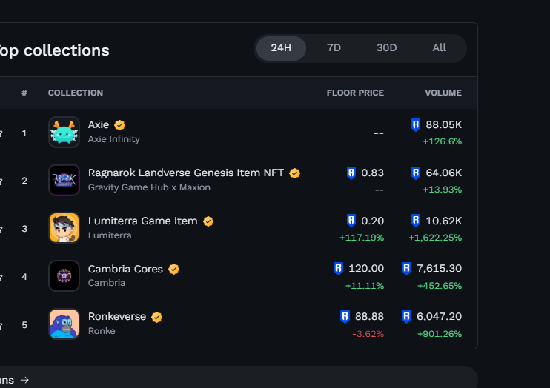Click the COLLECTION column header
The image size is (550, 388).
pyautogui.click(x=76, y=93)
